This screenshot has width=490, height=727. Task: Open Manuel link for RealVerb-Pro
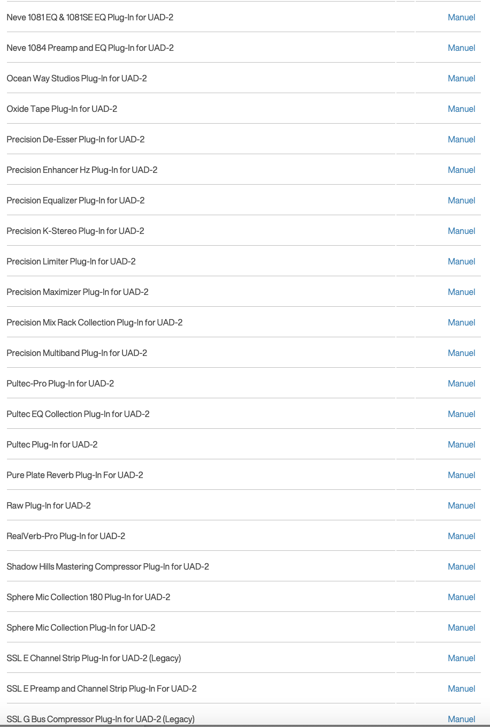pyautogui.click(x=461, y=536)
